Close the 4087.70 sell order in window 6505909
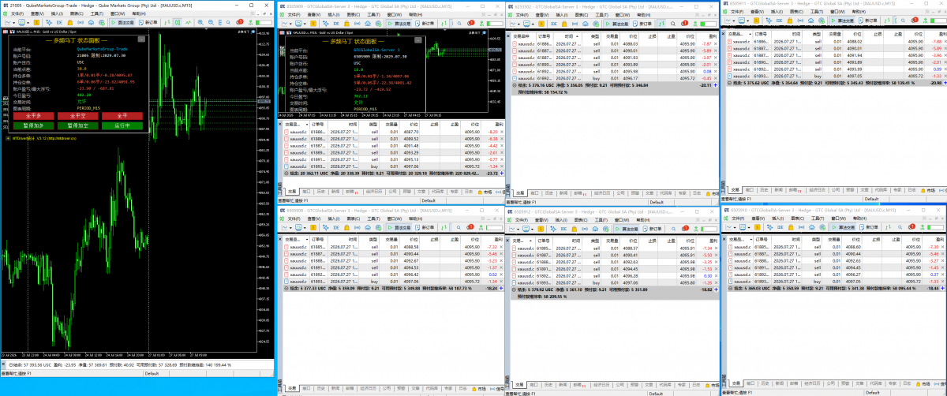 (502, 132)
